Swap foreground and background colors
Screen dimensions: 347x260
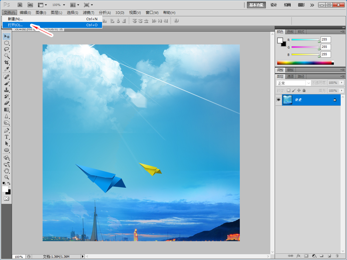[x=9, y=183]
